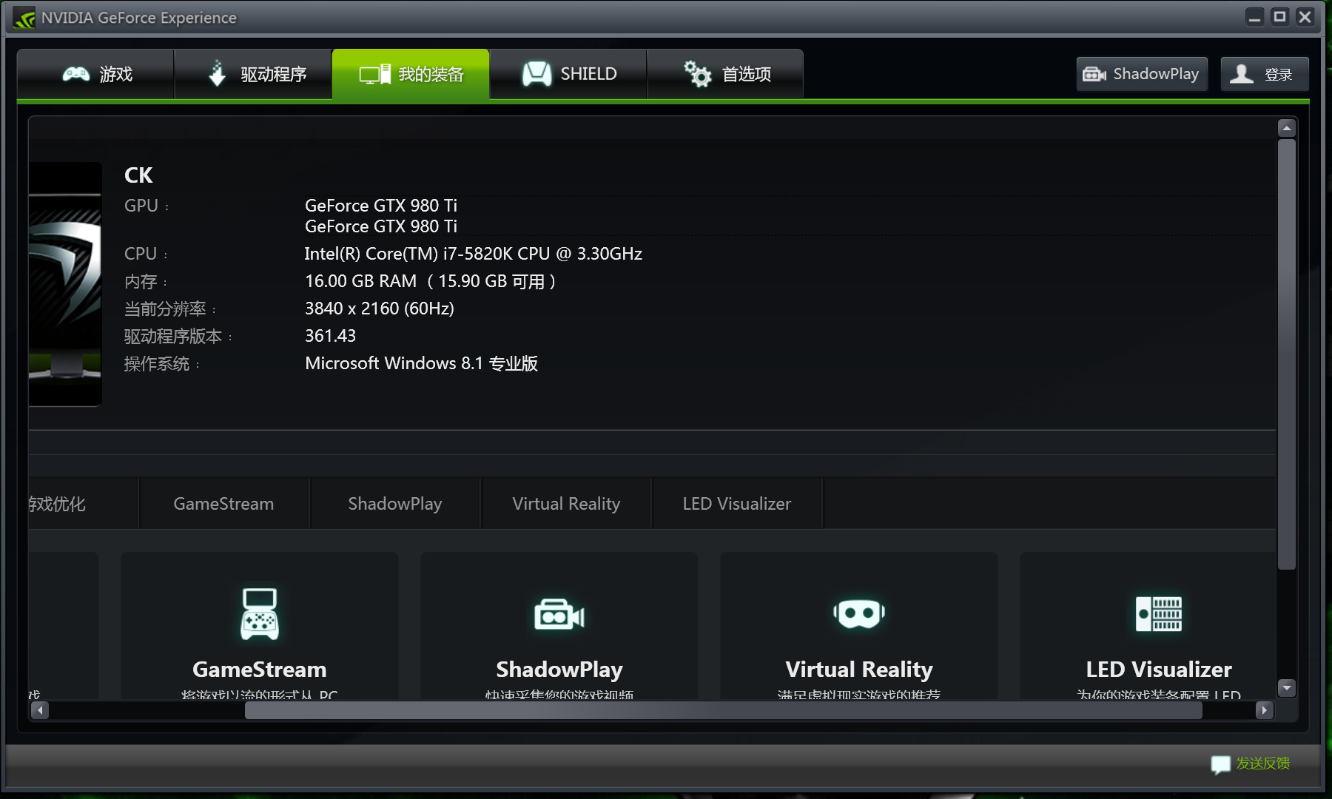Click the ShadowPlay card title
1332x799 pixels.
click(x=559, y=670)
